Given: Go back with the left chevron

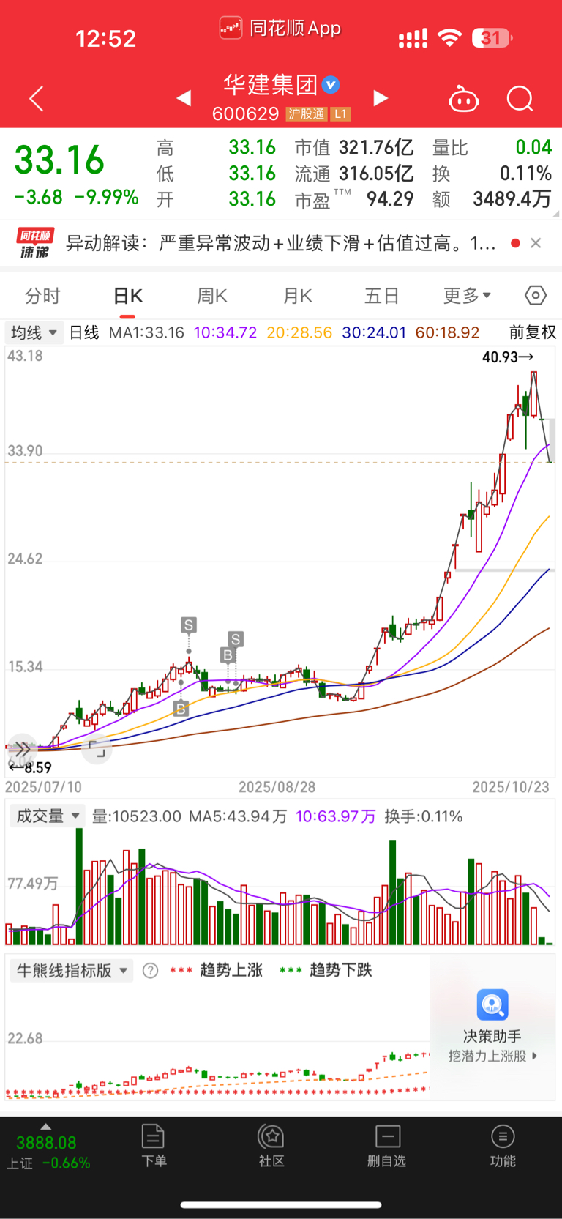Looking at the screenshot, I should tap(36, 99).
